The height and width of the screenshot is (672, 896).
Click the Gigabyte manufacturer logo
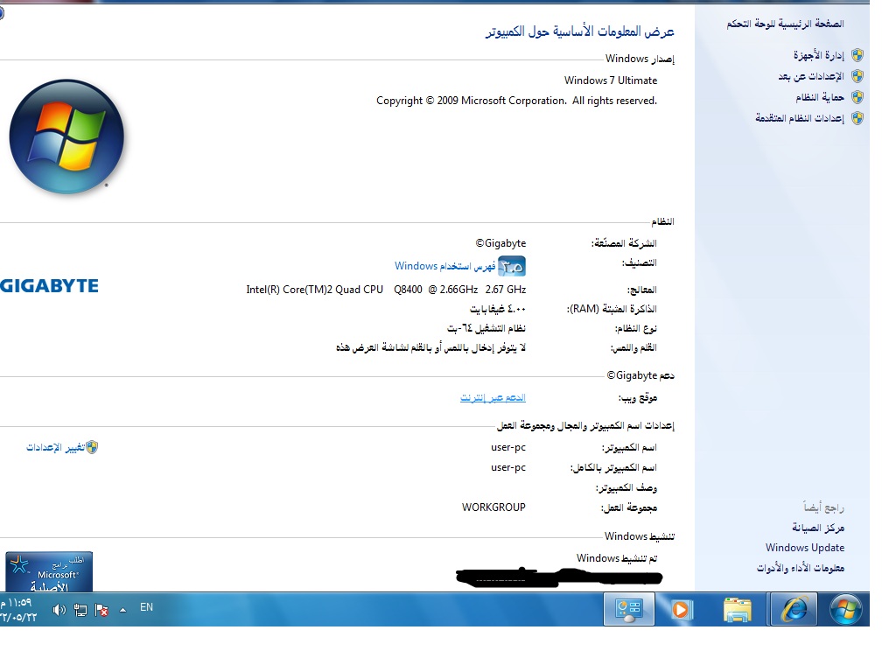click(50, 286)
